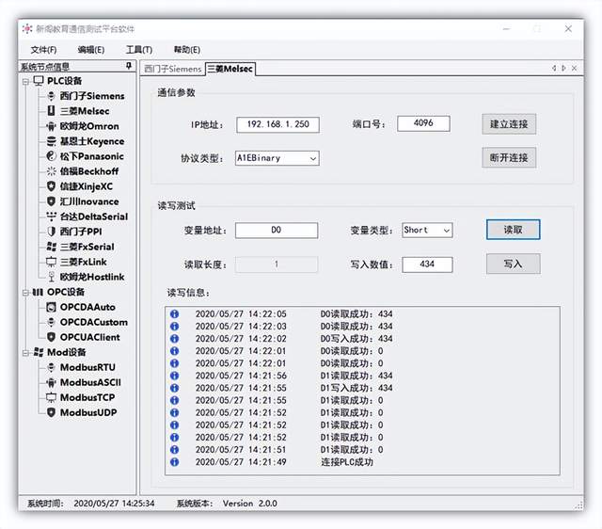Image resolution: width=602 pixels, height=529 pixels.
Task: Click the 三菱Melsec tree node icon
Action: [x=51, y=111]
